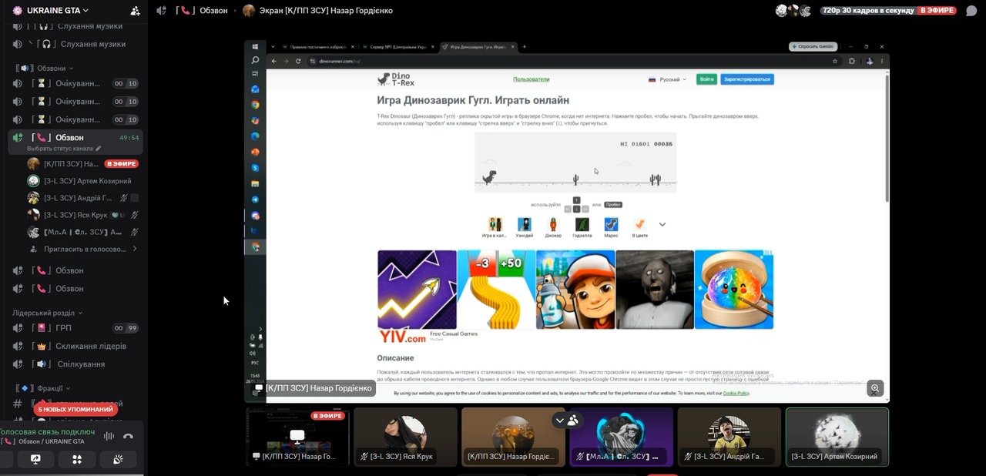The width and height of the screenshot is (986, 476).
Task: Open the Русский language dropdown
Action: (x=667, y=79)
